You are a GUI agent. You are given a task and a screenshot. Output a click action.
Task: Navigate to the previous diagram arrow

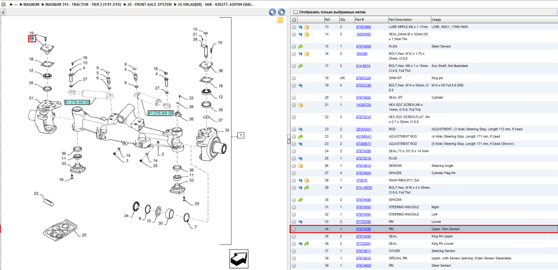(273, 12)
